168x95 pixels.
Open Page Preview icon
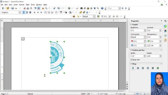pos(31,8)
